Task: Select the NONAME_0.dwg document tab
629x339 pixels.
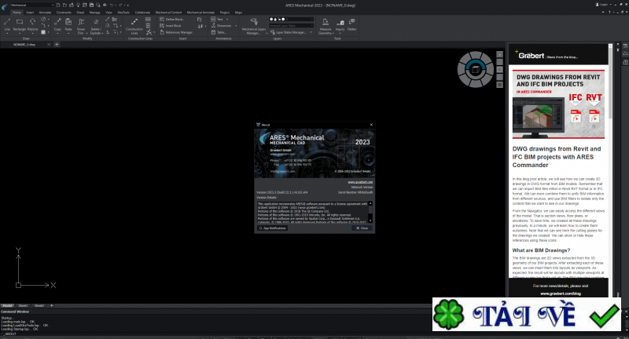Action: 24,45
